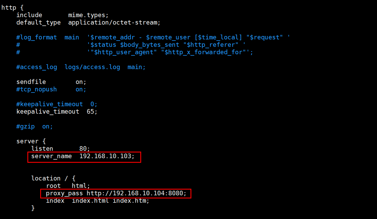Screen dimensions: 377x219
Task: Click the location / block opening line
Action: coord(53,178)
